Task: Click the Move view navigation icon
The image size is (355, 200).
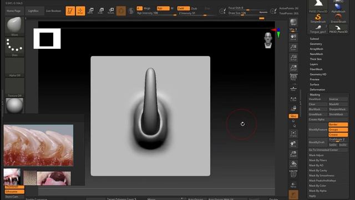Action: (x=293, y=144)
